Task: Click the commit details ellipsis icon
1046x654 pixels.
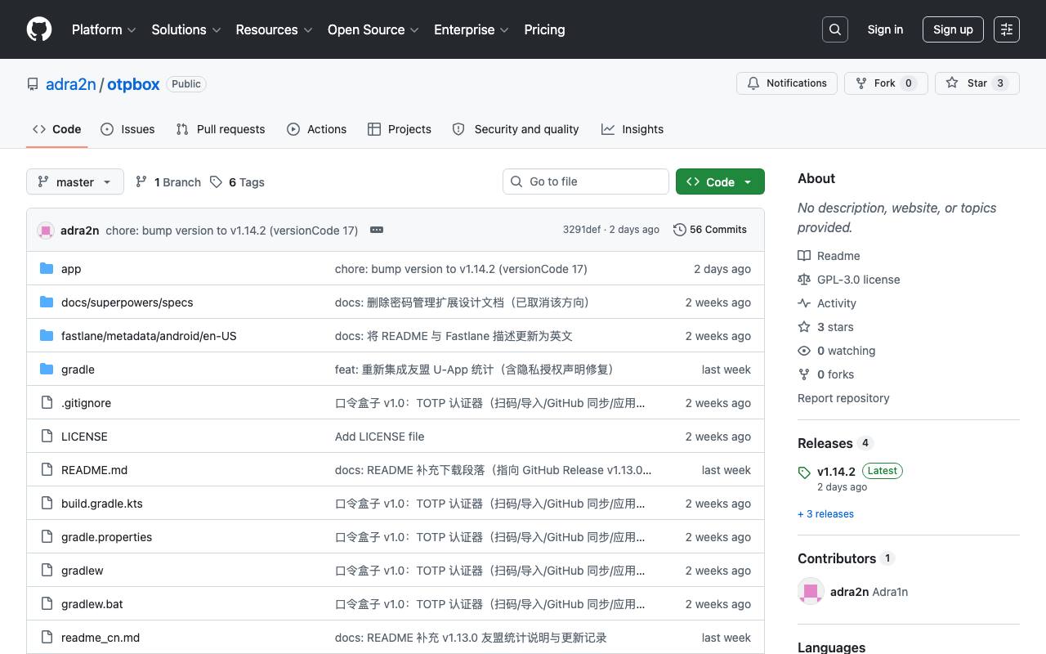Action: [377, 230]
